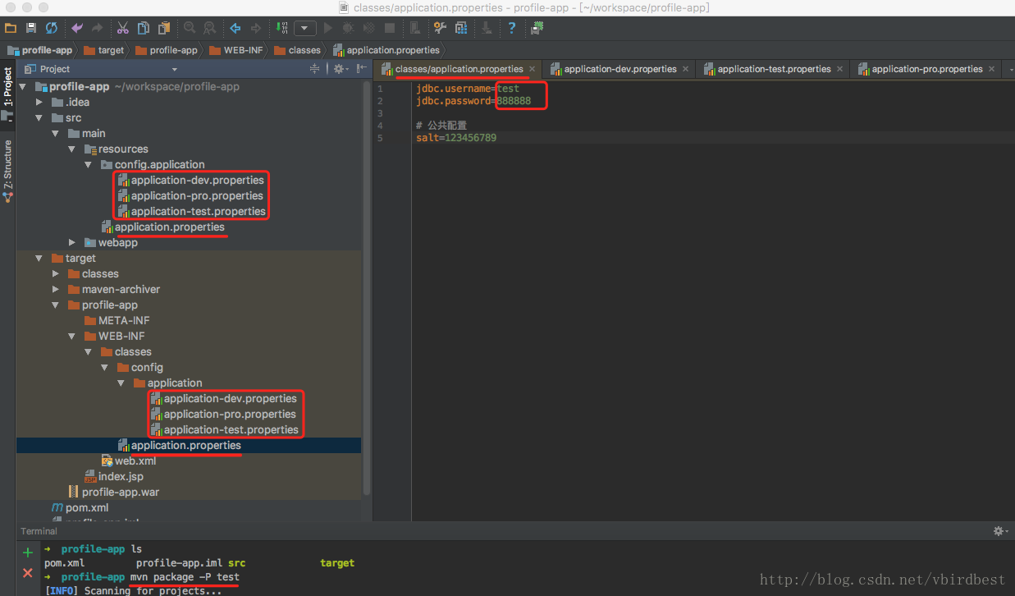Viewport: 1015px width, 596px height.
Task: Open the Project panel gear settings
Action: click(x=341, y=69)
